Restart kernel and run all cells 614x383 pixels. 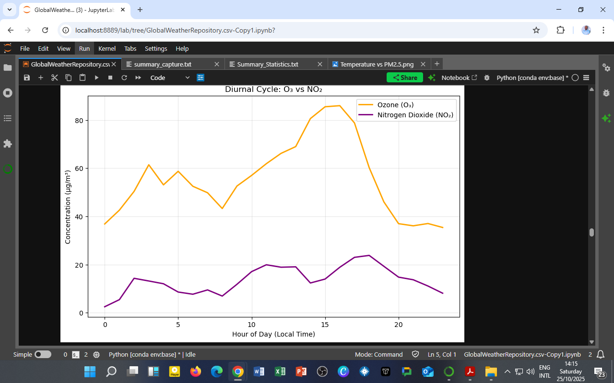(x=138, y=78)
